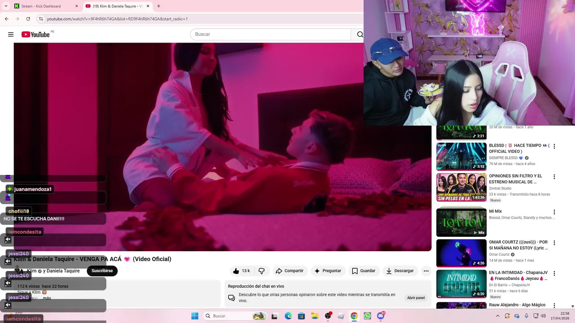Open options menu for OMAR COURTZ video
The image size is (575, 323).
(554, 243)
